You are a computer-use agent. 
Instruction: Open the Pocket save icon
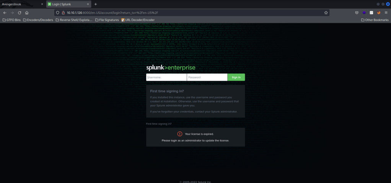[357, 13]
